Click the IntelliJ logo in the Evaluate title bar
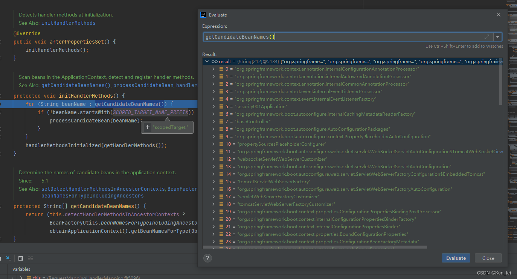 tap(203, 15)
